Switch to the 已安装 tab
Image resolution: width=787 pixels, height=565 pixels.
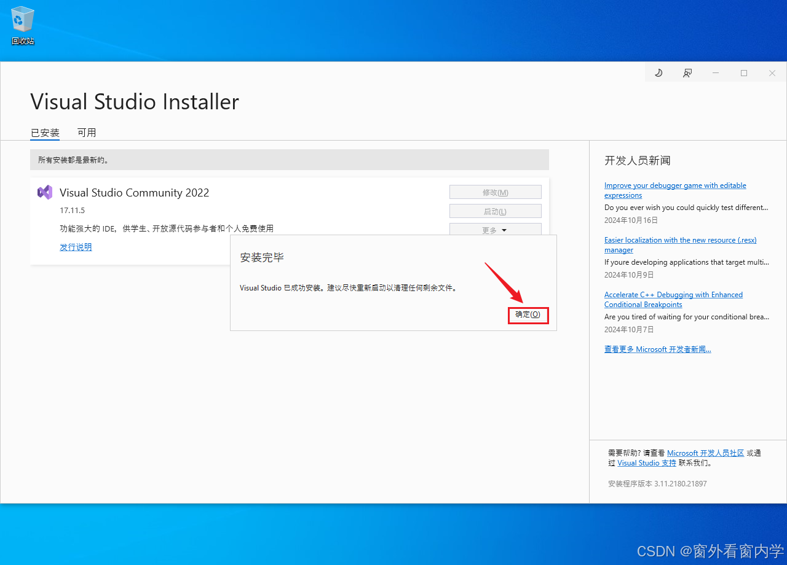coord(45,133)
